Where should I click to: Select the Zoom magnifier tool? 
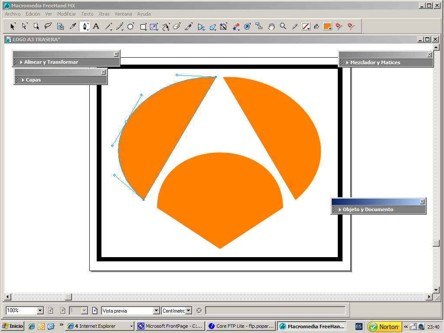pos(283,26)
